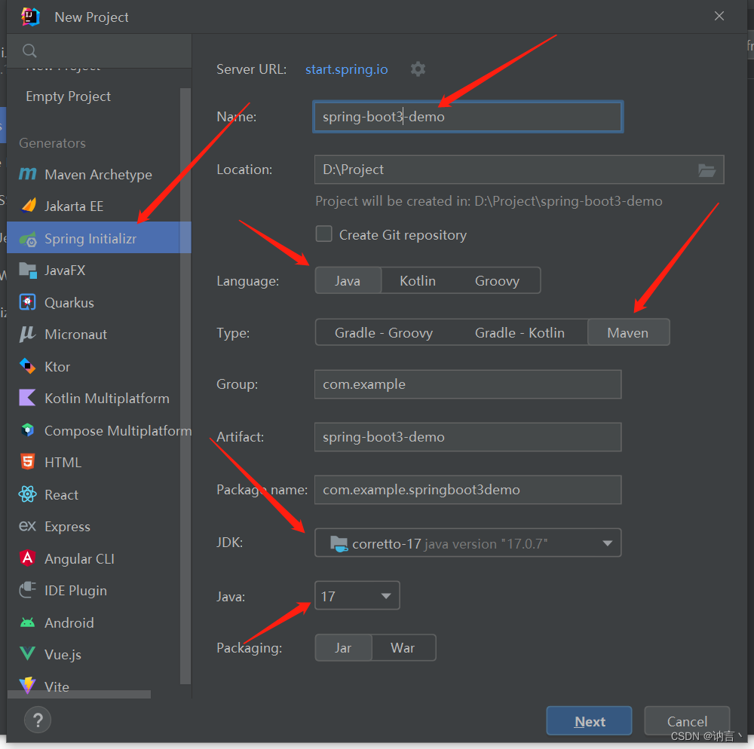The width and height of the screenshot is (754, 749).
Task: Click the Vue.js V icon
Action: coord(27,654)
